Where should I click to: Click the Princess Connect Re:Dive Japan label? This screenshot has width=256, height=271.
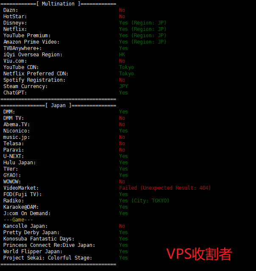click(x=49, y=245)
